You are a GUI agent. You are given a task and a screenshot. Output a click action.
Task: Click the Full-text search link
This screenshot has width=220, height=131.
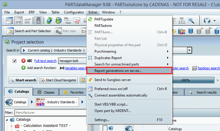45,61
